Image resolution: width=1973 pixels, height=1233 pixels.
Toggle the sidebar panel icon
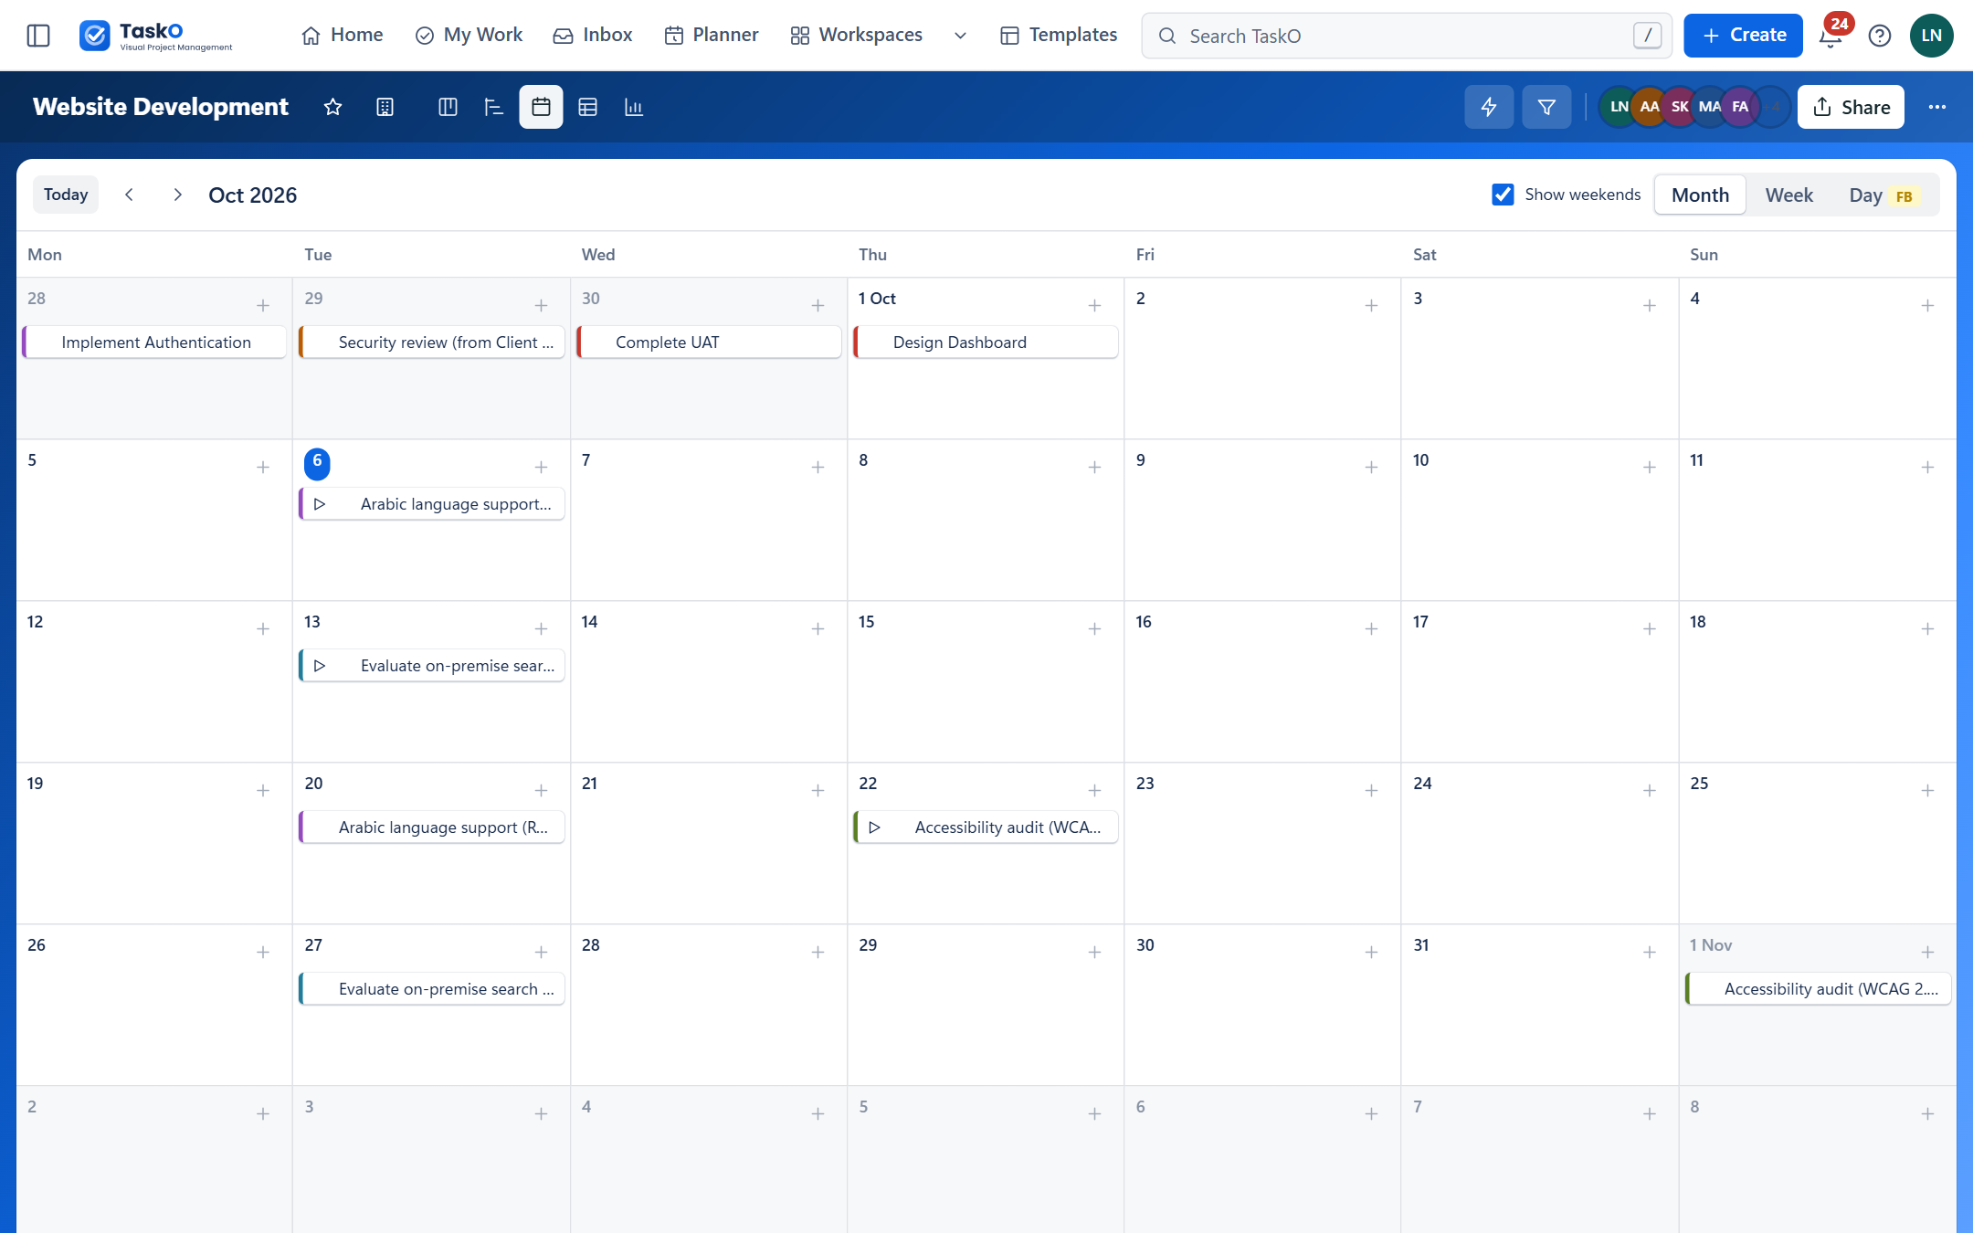38,36
